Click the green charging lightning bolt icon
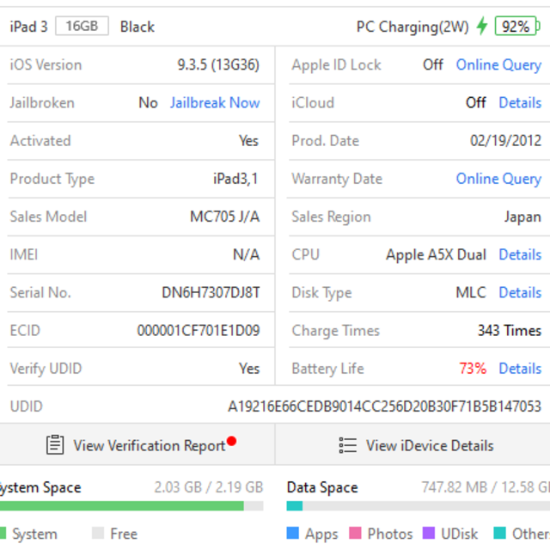 coord(482,26)
